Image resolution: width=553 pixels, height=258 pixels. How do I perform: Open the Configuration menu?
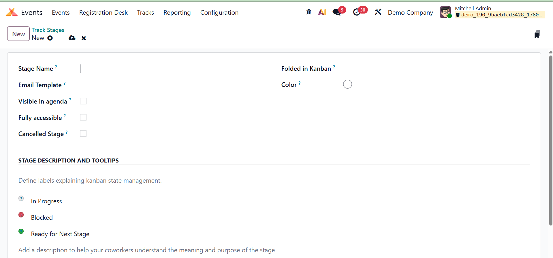(x=219, y=13)
